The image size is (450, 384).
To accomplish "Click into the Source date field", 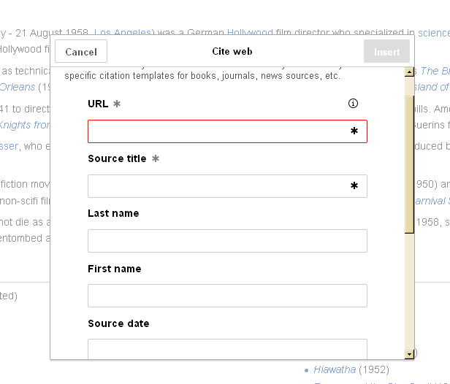I will click(x=227, y=349).
